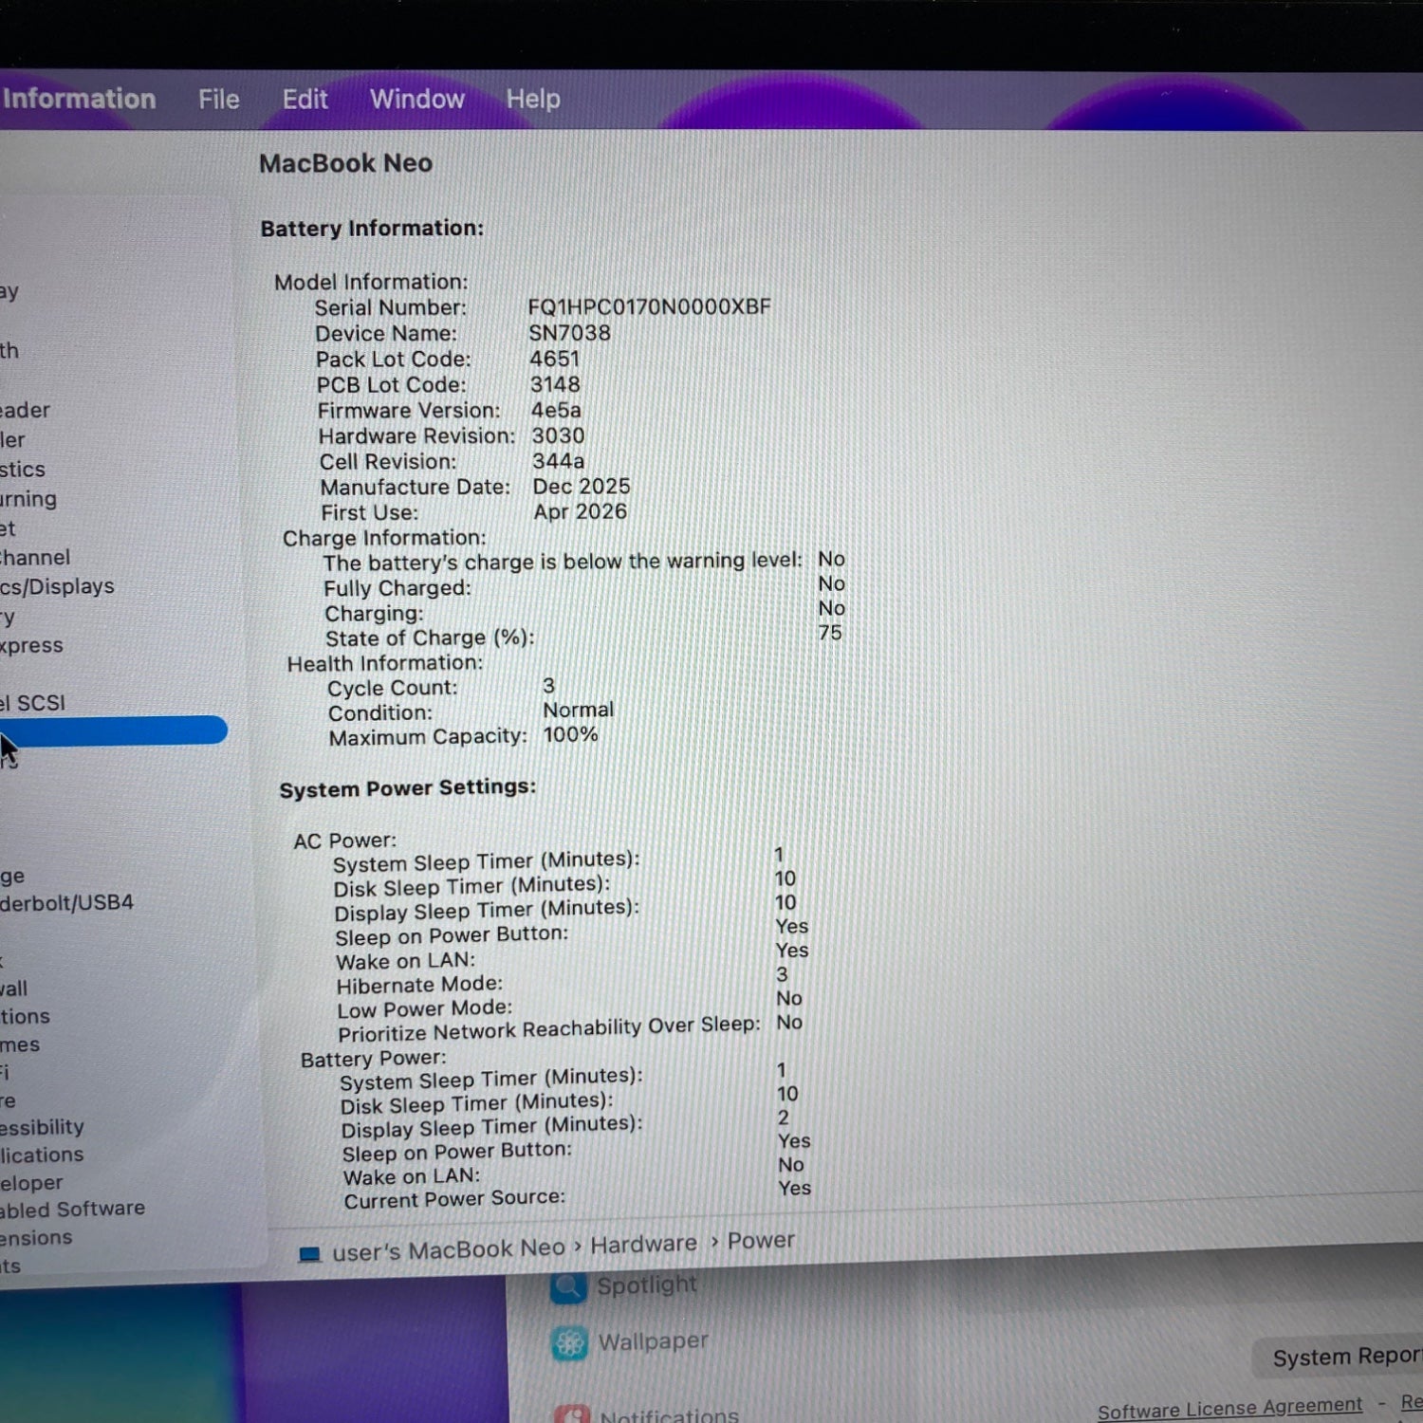Click the Spotlight icon in System Settings

(x=569, y=1286)
